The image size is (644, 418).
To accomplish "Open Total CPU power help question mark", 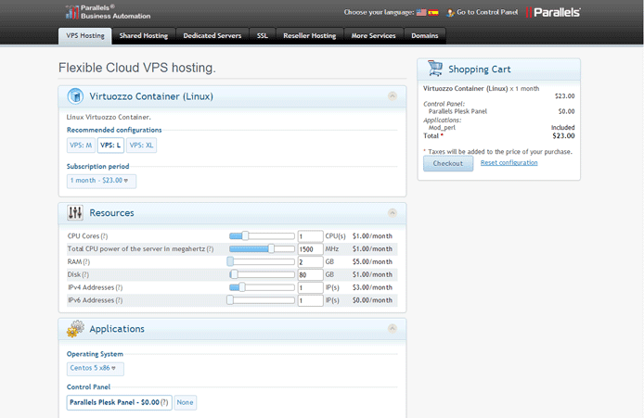I will [210, 249].
